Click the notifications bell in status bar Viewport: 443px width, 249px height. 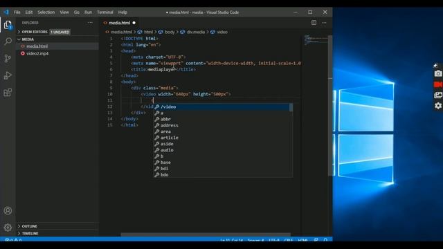point(325,240)
